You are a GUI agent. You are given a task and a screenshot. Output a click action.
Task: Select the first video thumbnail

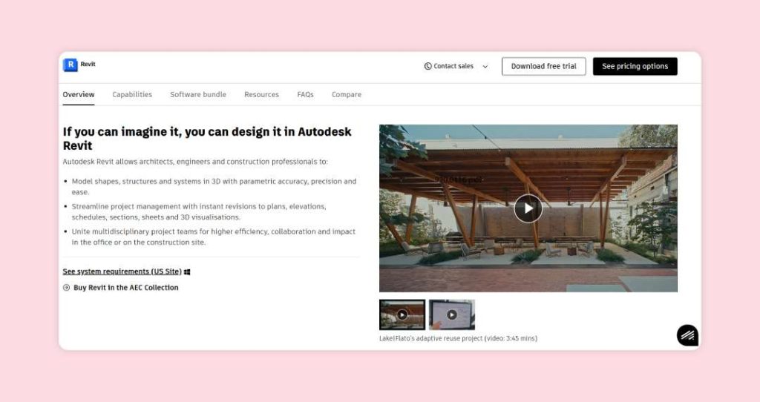(x=402, y=314)
